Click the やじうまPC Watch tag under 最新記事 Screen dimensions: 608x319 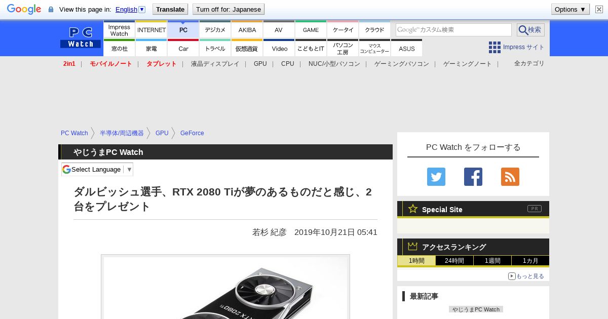click(476, 309)
